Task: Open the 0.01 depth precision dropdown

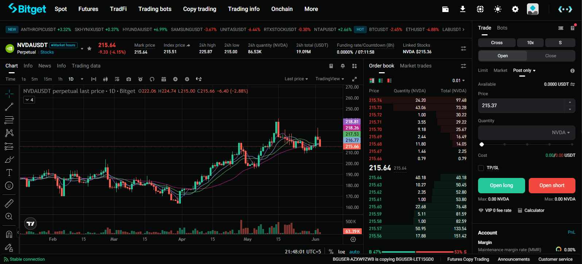Action: point(458,81)
